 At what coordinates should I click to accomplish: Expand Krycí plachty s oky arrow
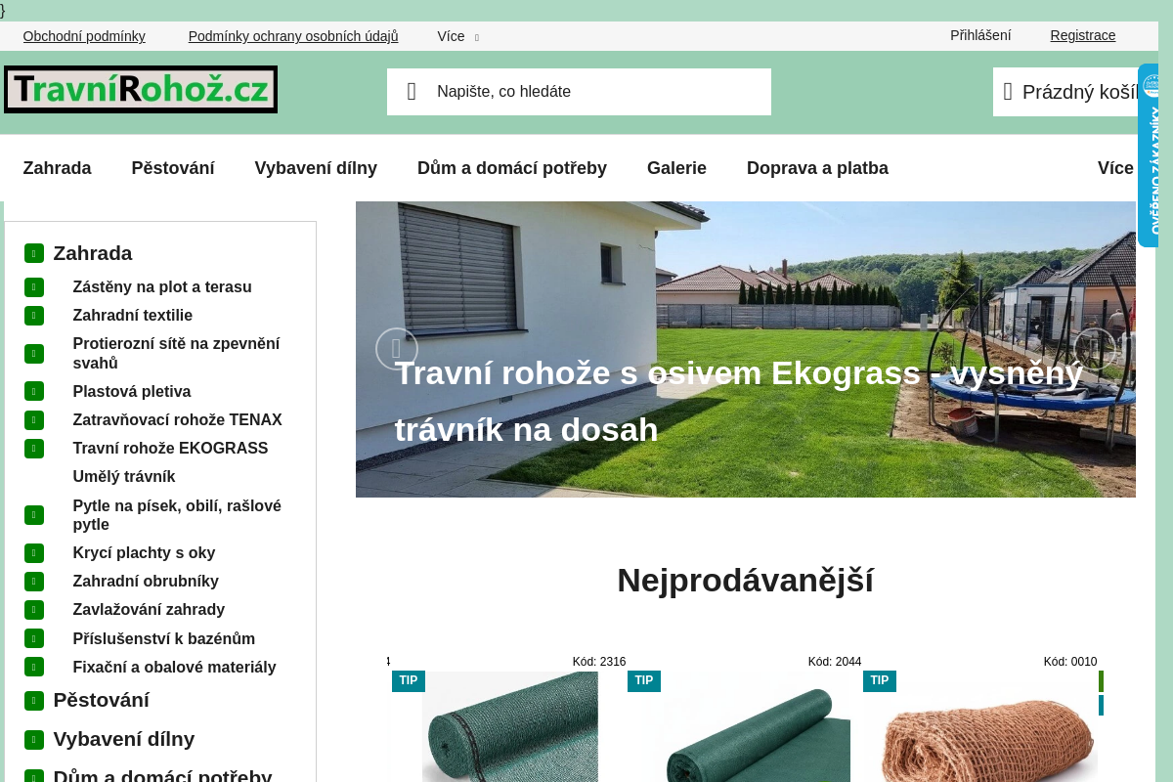point(34,553)
